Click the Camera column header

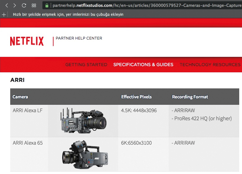[x=20, y=97]
